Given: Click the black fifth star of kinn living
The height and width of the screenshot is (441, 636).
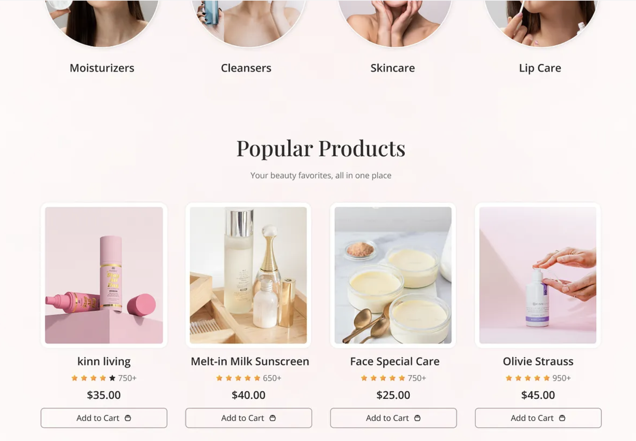Looking at the screenshot, I should 112,378.
